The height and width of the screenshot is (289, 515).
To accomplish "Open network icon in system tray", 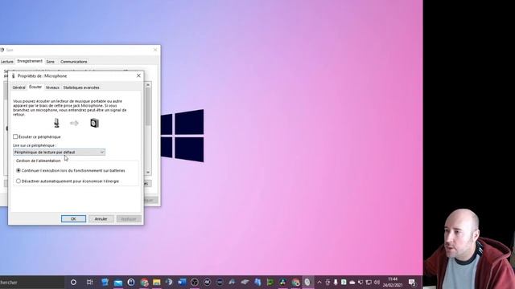I will pos(369,282).
